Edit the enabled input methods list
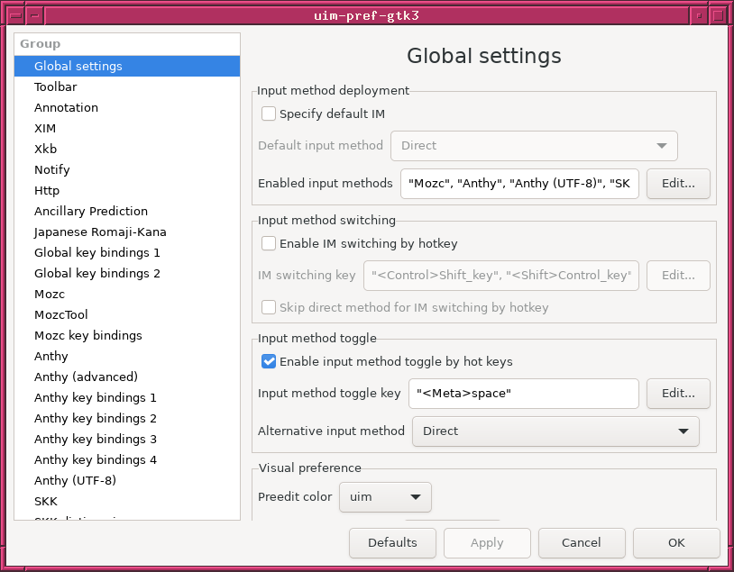 [678, 184]
